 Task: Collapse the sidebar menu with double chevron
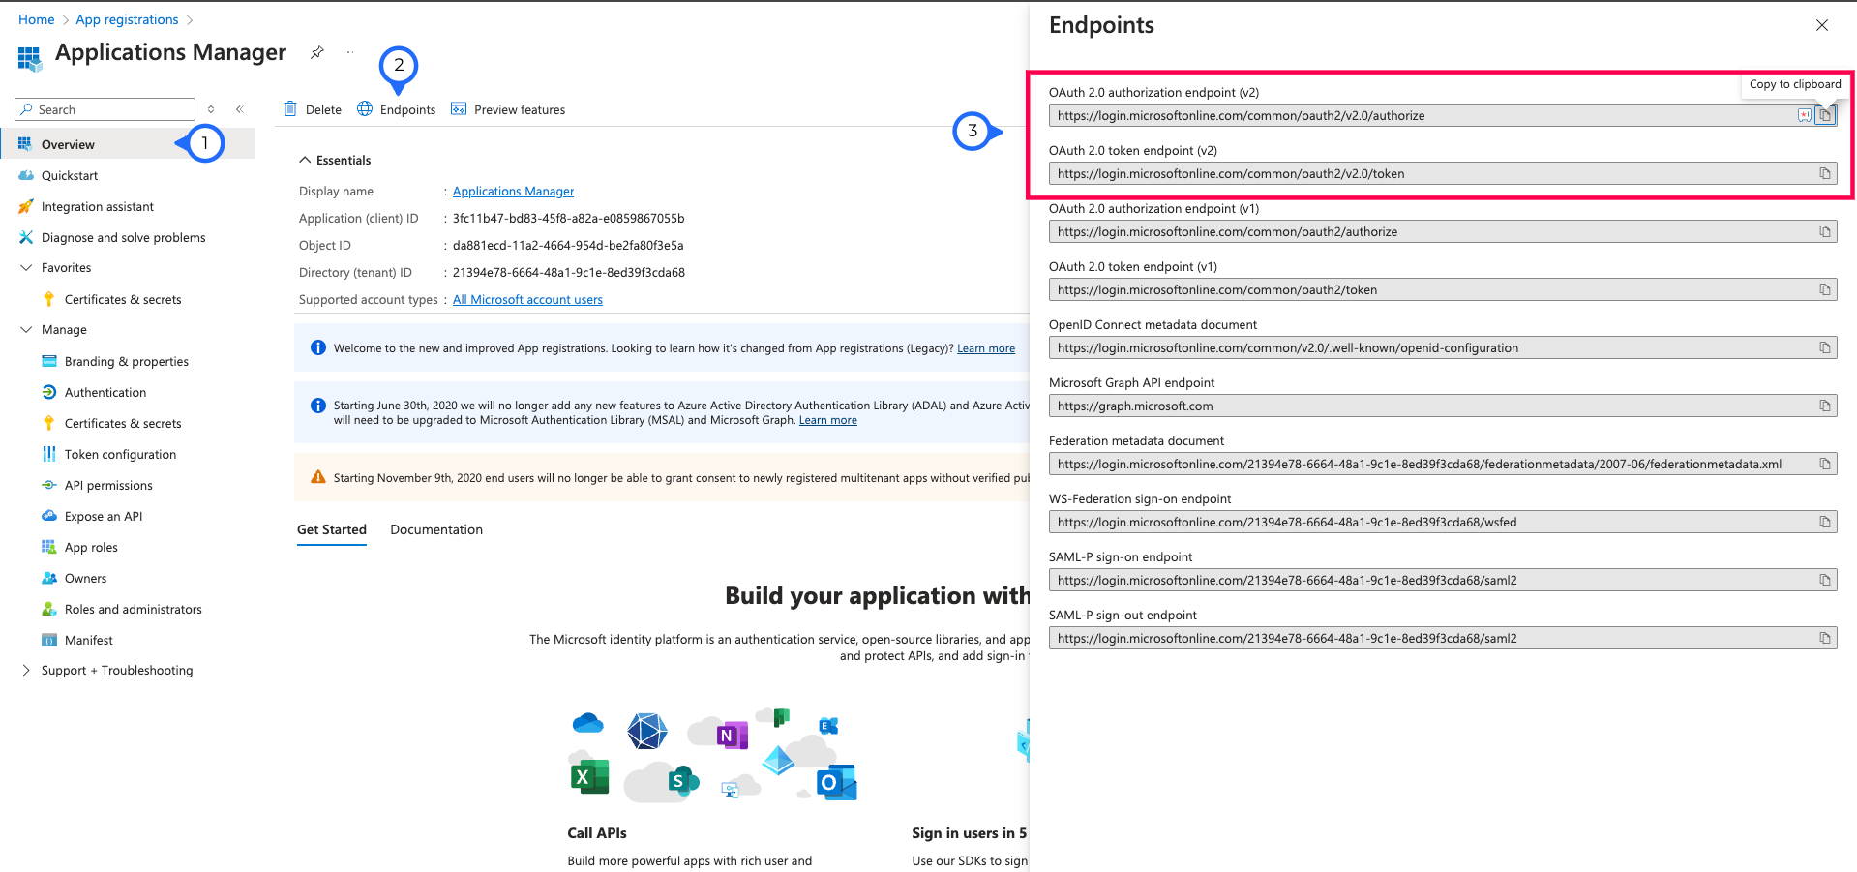240,109
